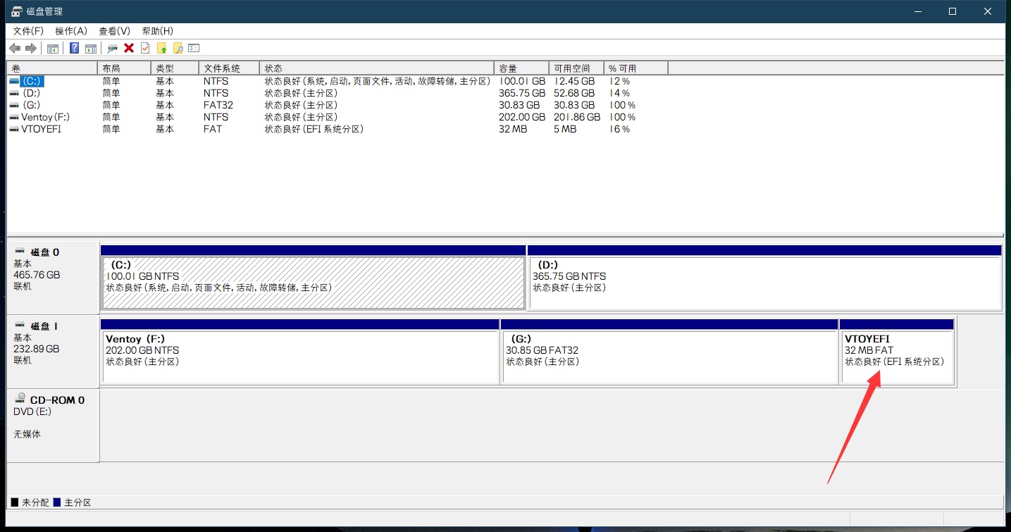This screenshot has width=1011, height=532.
Task: Click the black 未分配 legend swatch
Action: [x=15, y=502]
